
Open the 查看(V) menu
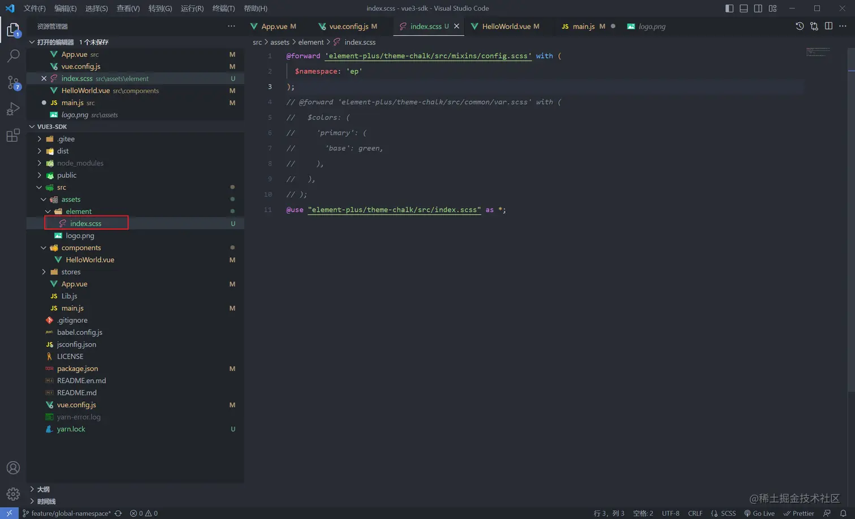click(x=128, y=8)
